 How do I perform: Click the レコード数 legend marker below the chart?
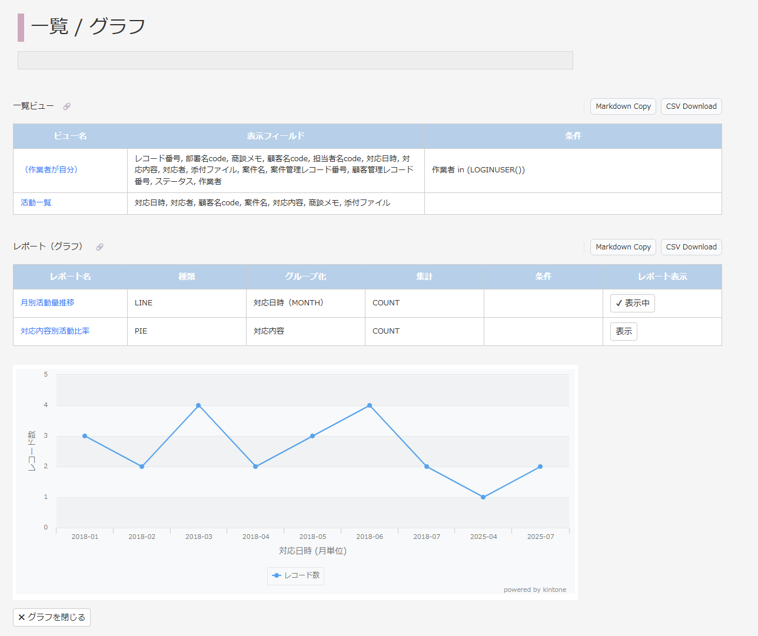276,575
